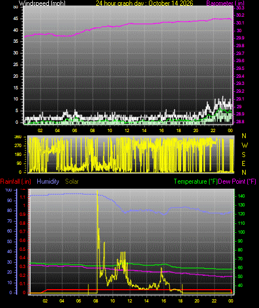Click the '1.1' rainfall axis value

click(23, 197)
